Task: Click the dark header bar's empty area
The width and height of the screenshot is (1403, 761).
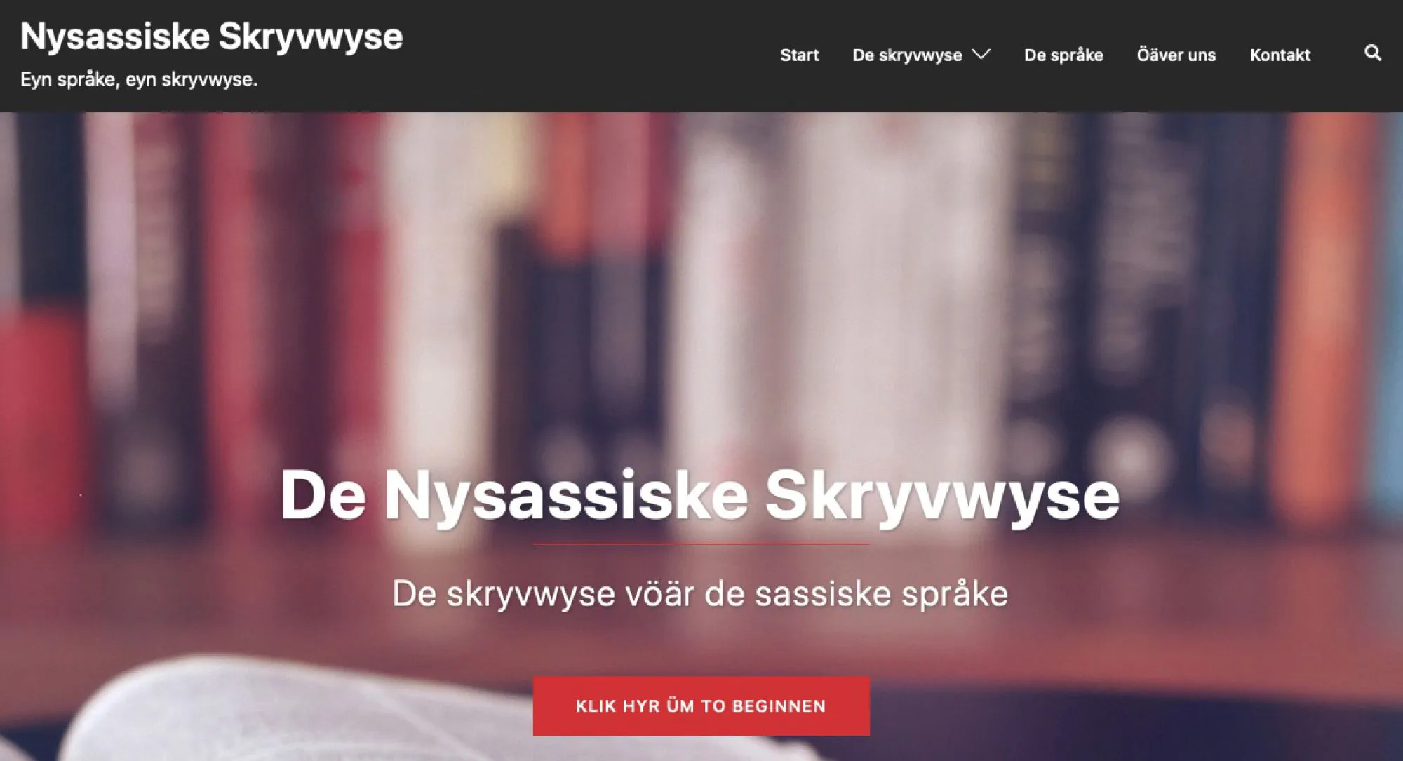Action: [x=582, y=56]
